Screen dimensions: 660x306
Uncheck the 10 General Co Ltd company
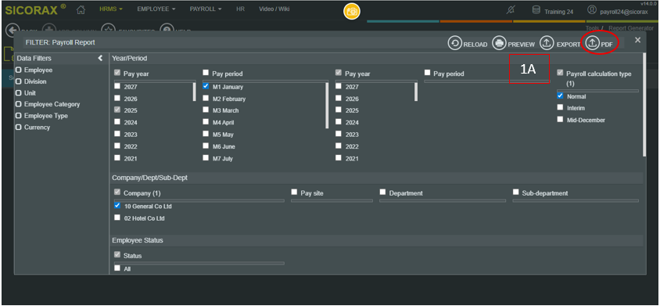click(x=117, y=206)
